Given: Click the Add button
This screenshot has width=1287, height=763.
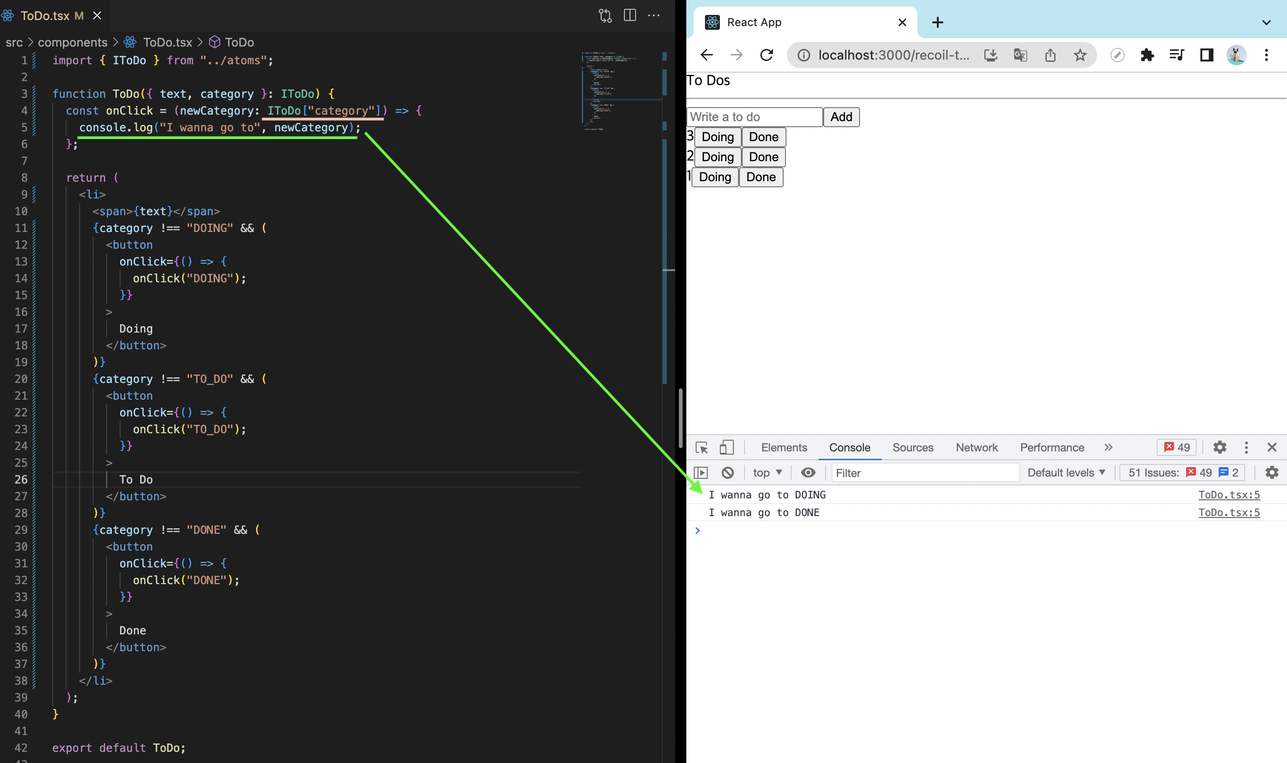Looking at the screenshot, I should 841,117.
